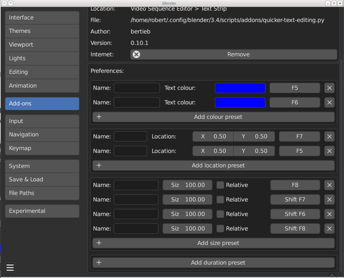Switch to Lights preferences
Viewport: 344px width, 278px height.
point(42,58)
